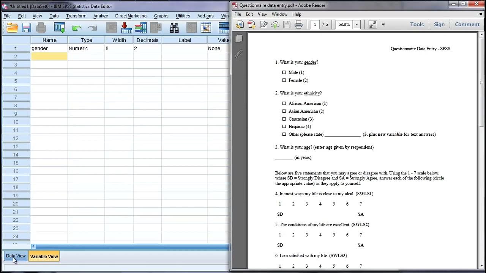This screenshot has width=486, height=273.
Task: Open a data file in SPSS
Action: 12,28
